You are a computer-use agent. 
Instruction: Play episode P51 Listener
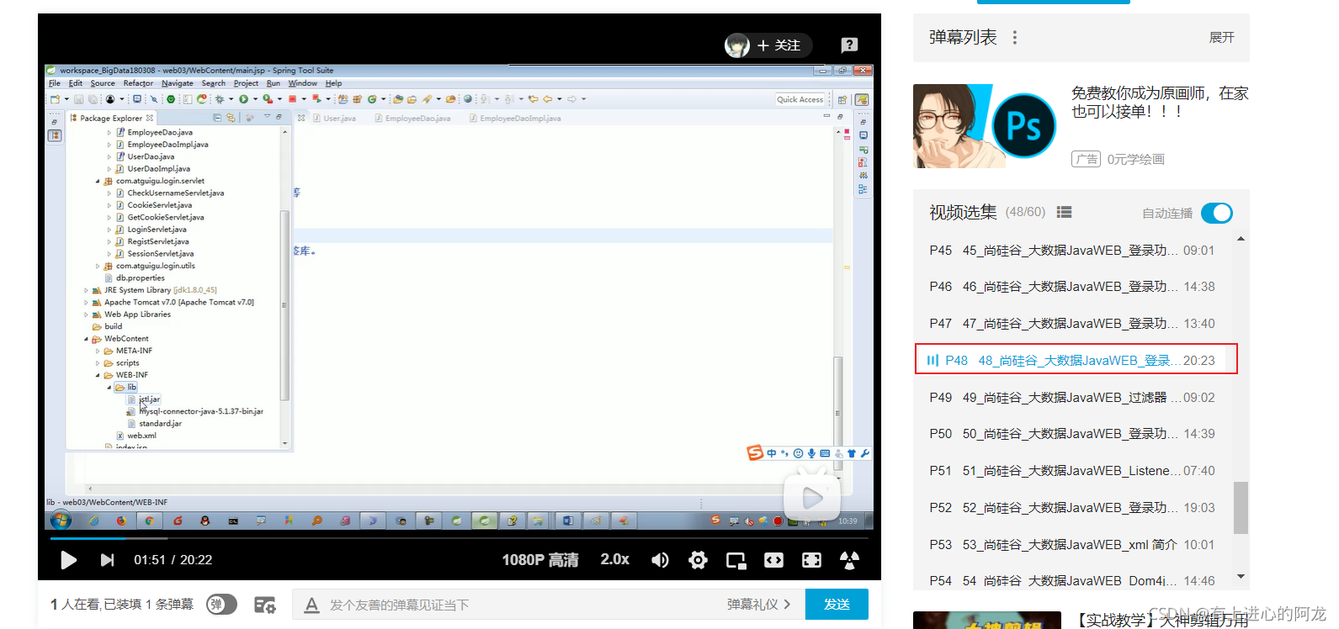click(1072, 471)
